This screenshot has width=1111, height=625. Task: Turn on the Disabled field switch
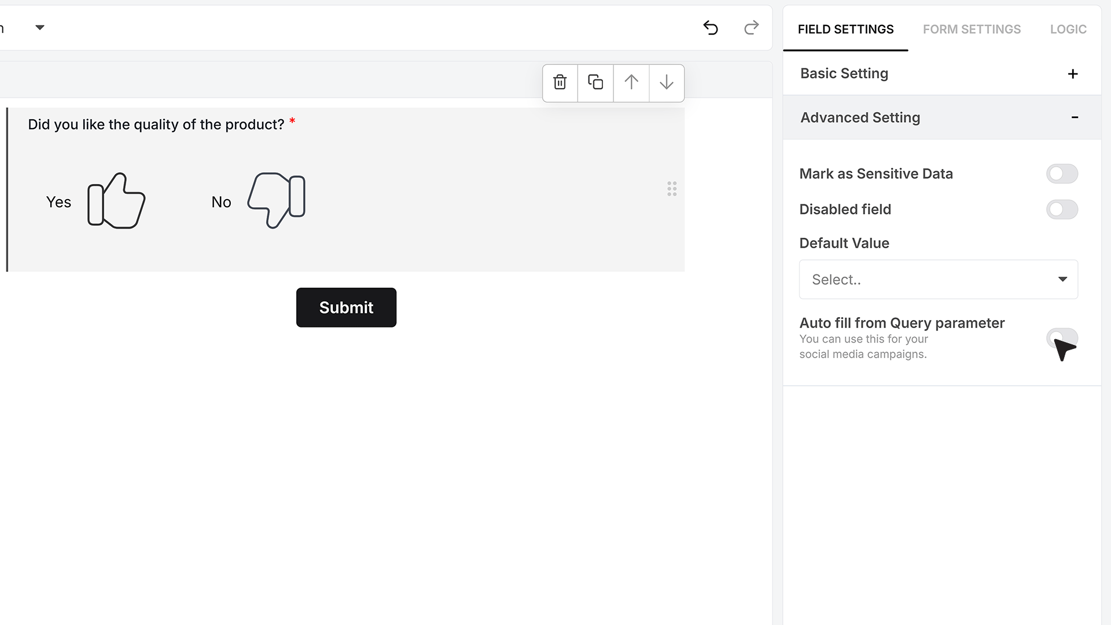tap(1062, 209)
